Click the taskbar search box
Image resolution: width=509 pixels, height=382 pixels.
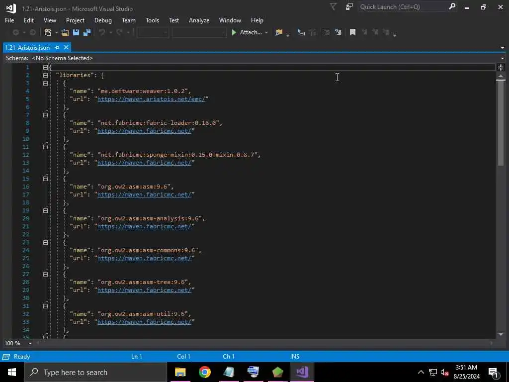coord(95,372)
